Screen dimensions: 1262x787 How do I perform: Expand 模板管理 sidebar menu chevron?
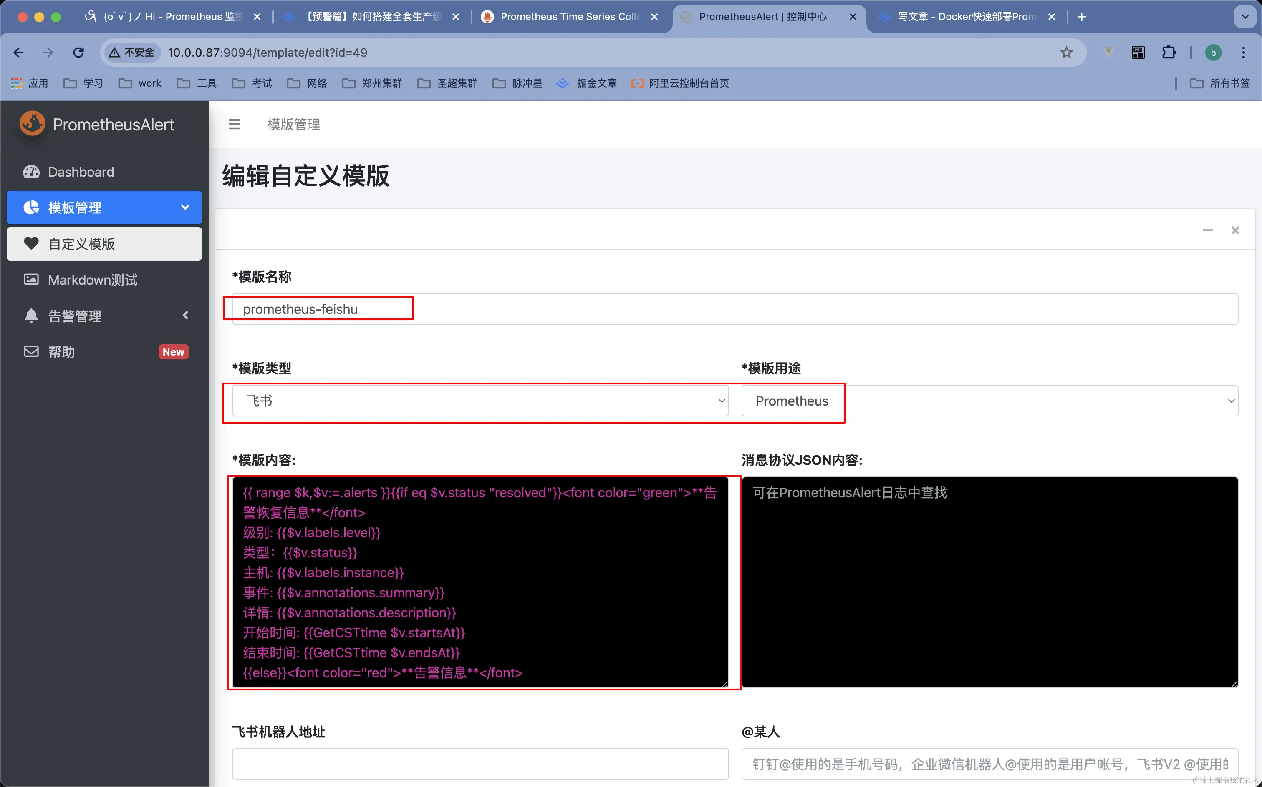(185, 207)
